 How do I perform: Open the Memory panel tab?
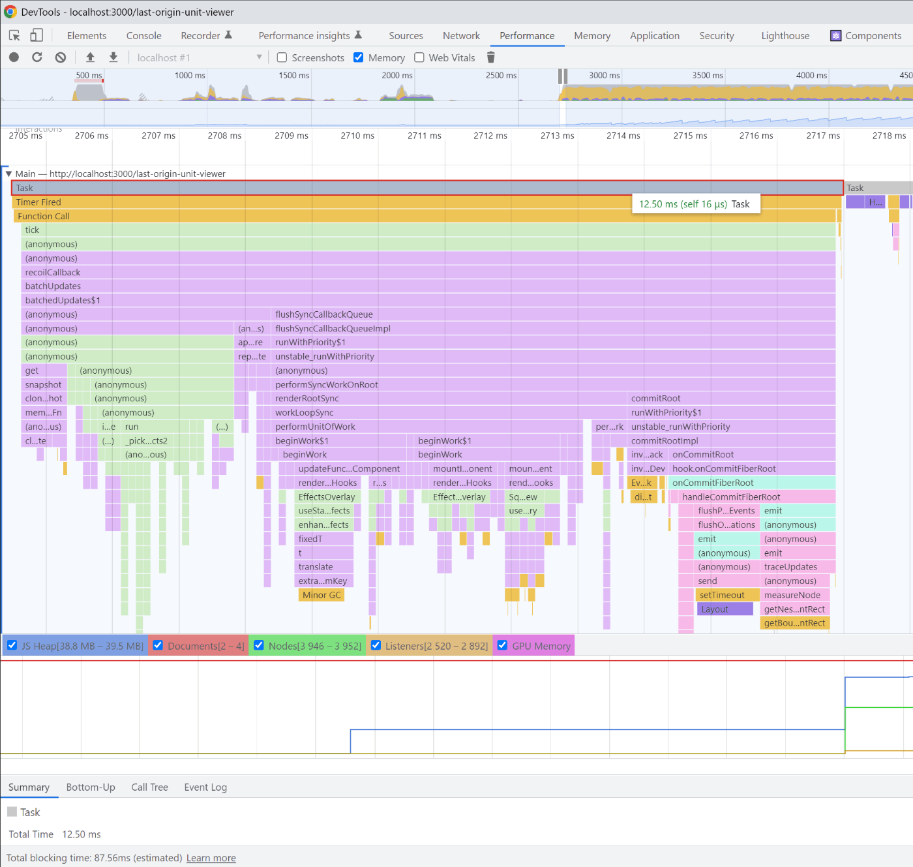592,35
